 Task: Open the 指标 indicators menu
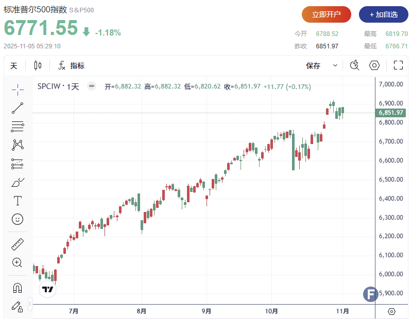click(x=71, y=66)
